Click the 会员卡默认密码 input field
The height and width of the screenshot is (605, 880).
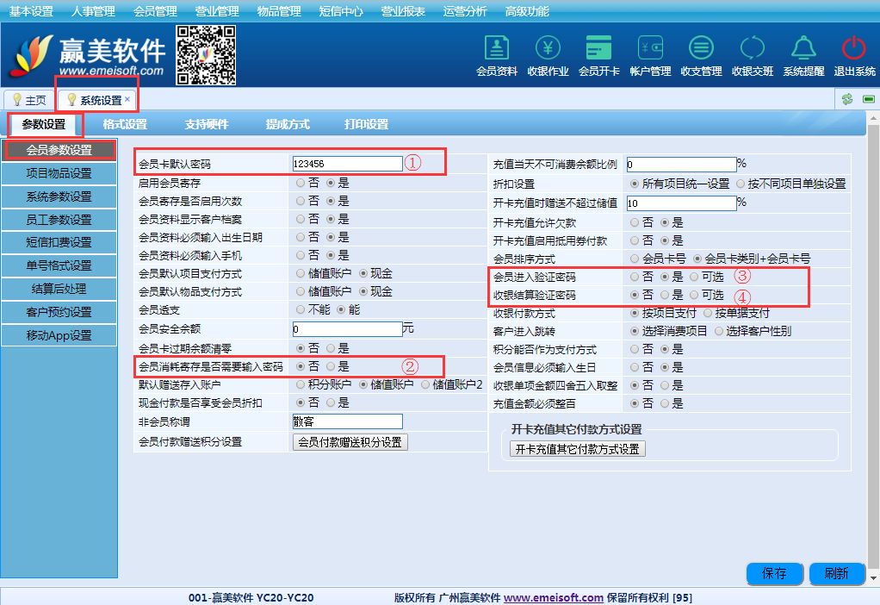[x=347, y=163]
